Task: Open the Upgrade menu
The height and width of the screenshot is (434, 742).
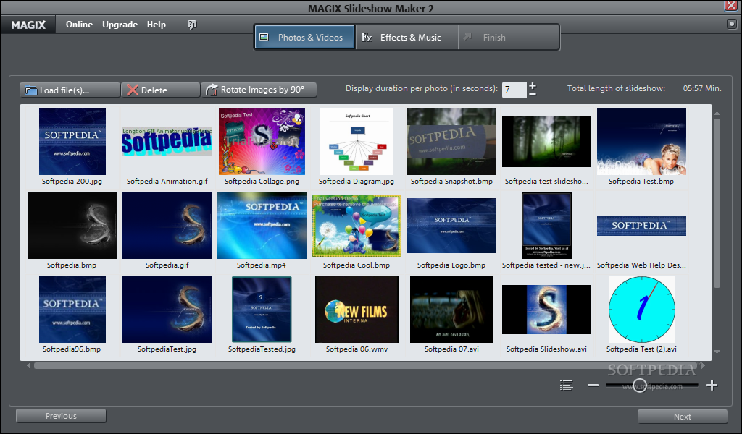Action: click(x=120, y=25)
